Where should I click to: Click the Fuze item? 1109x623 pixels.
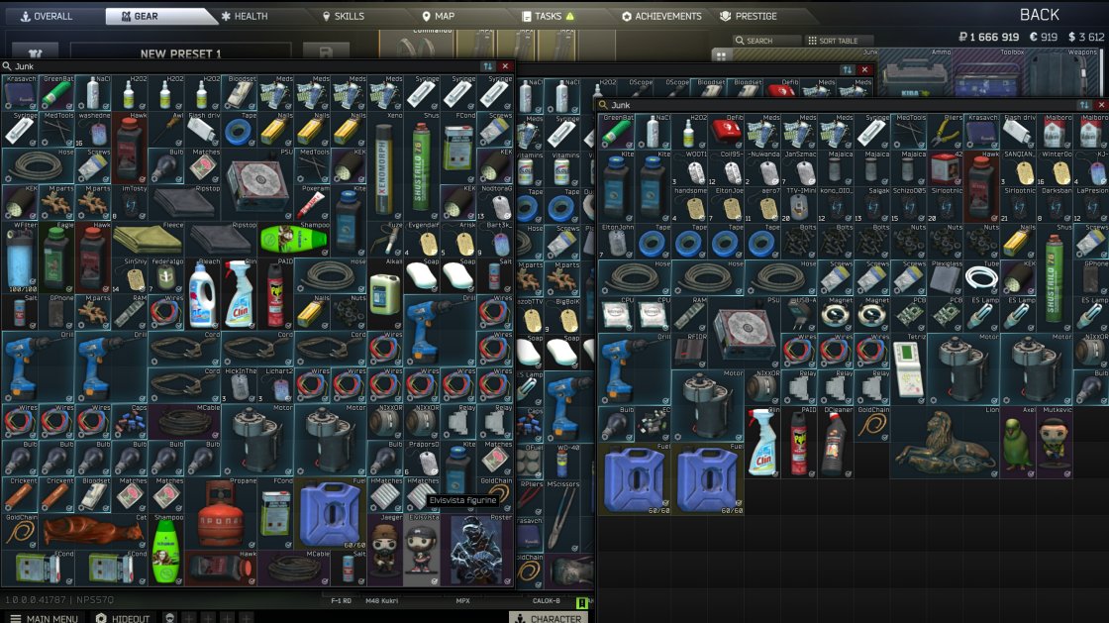coord(384,239)
